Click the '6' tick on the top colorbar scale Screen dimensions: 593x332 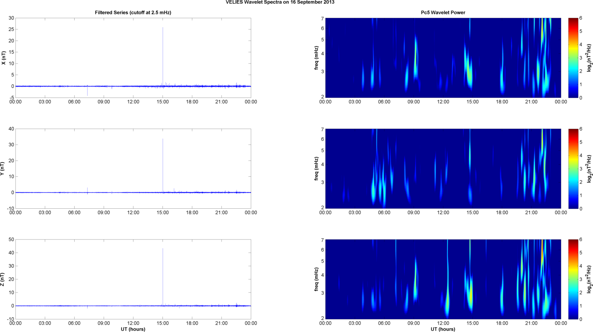(x=581, y=18)
